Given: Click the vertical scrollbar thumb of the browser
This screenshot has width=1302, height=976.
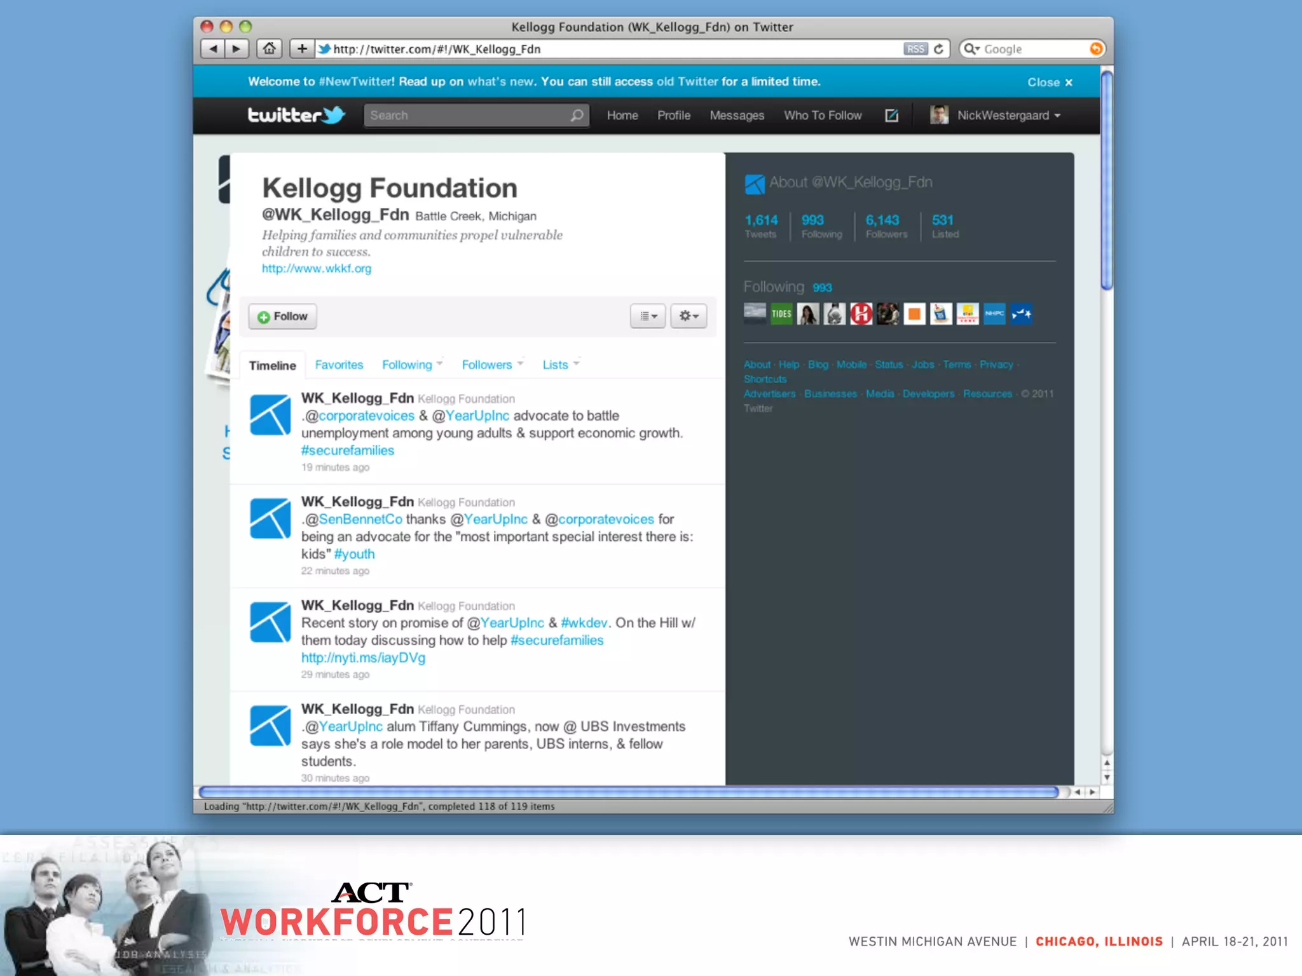Looking at the screenshot, I should (1107, 181).
